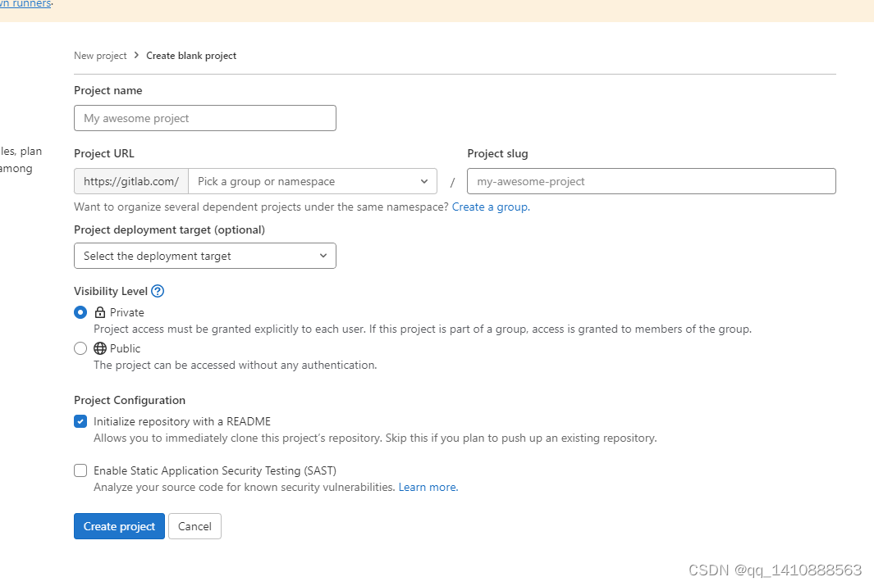Click the https://gitlab.com/ URL prefix
Viewport: 874px width, 586px height.
point(130,181)
